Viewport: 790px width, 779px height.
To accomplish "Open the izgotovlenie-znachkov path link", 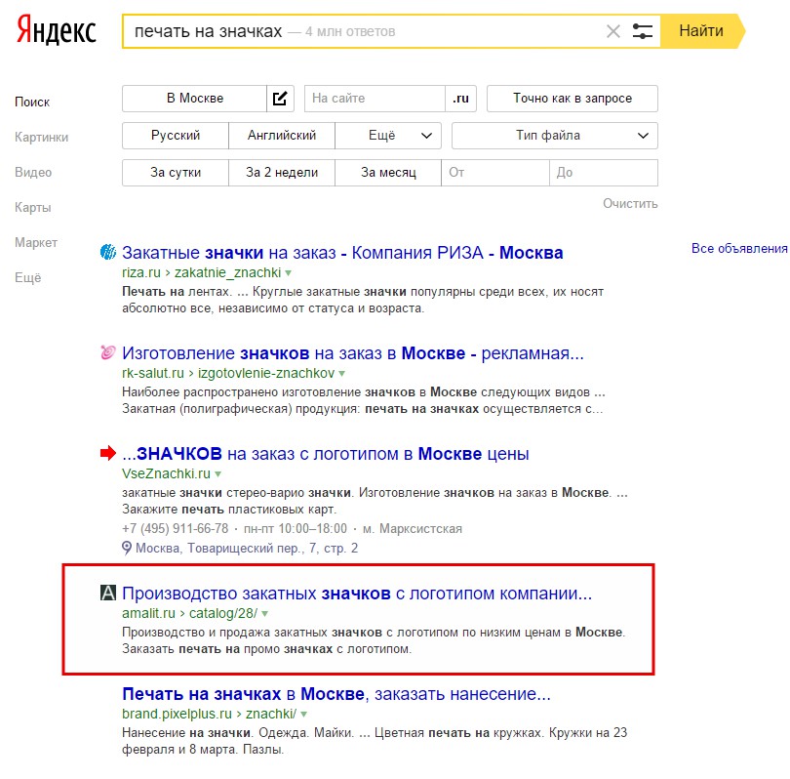I will [x=266, y=373].
